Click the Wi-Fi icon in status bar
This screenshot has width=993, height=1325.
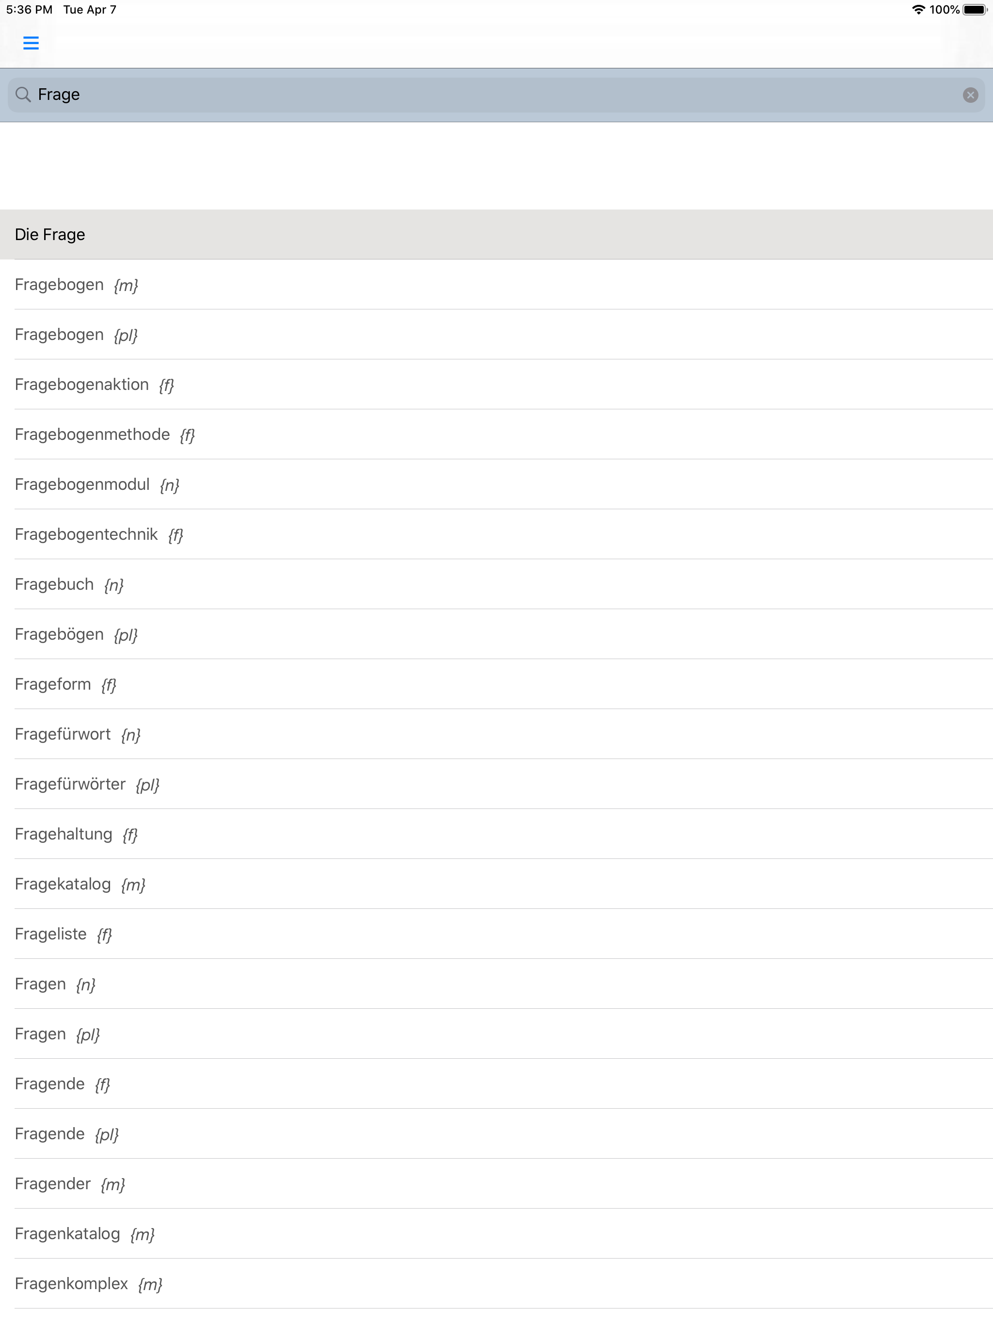[x=917, y=10]
